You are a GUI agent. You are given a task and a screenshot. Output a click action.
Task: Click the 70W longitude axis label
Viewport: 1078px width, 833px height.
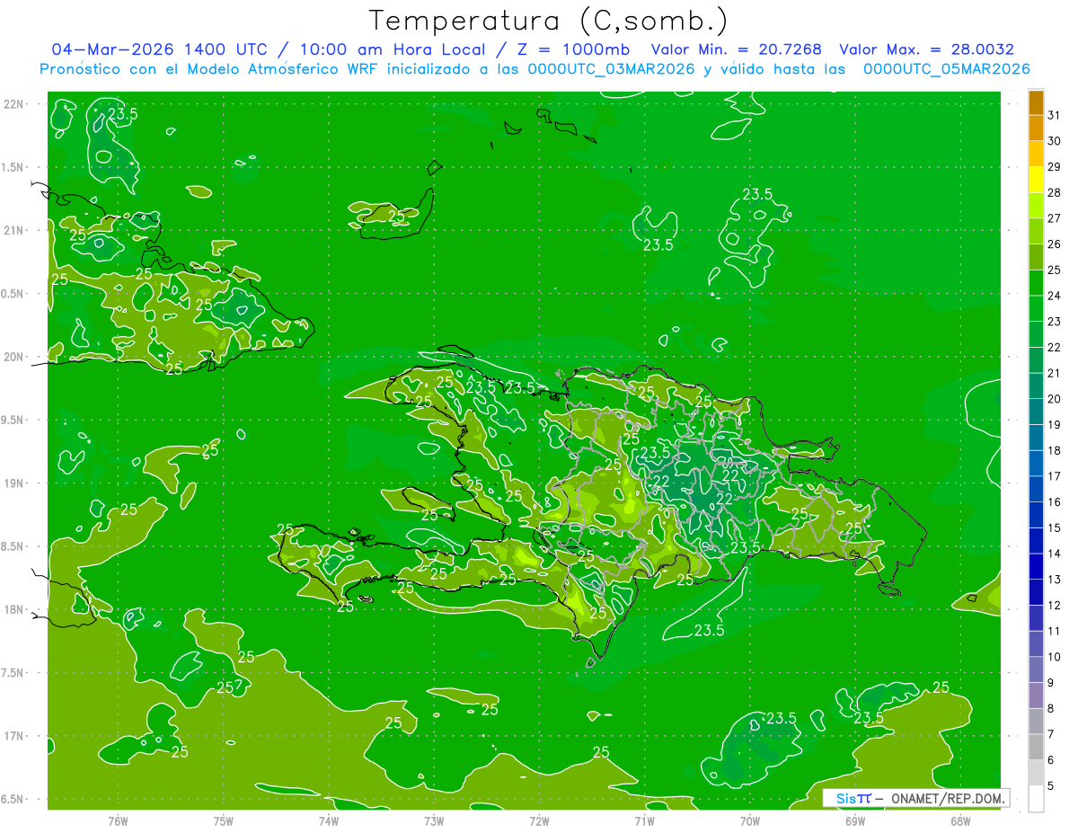point(750,821)
